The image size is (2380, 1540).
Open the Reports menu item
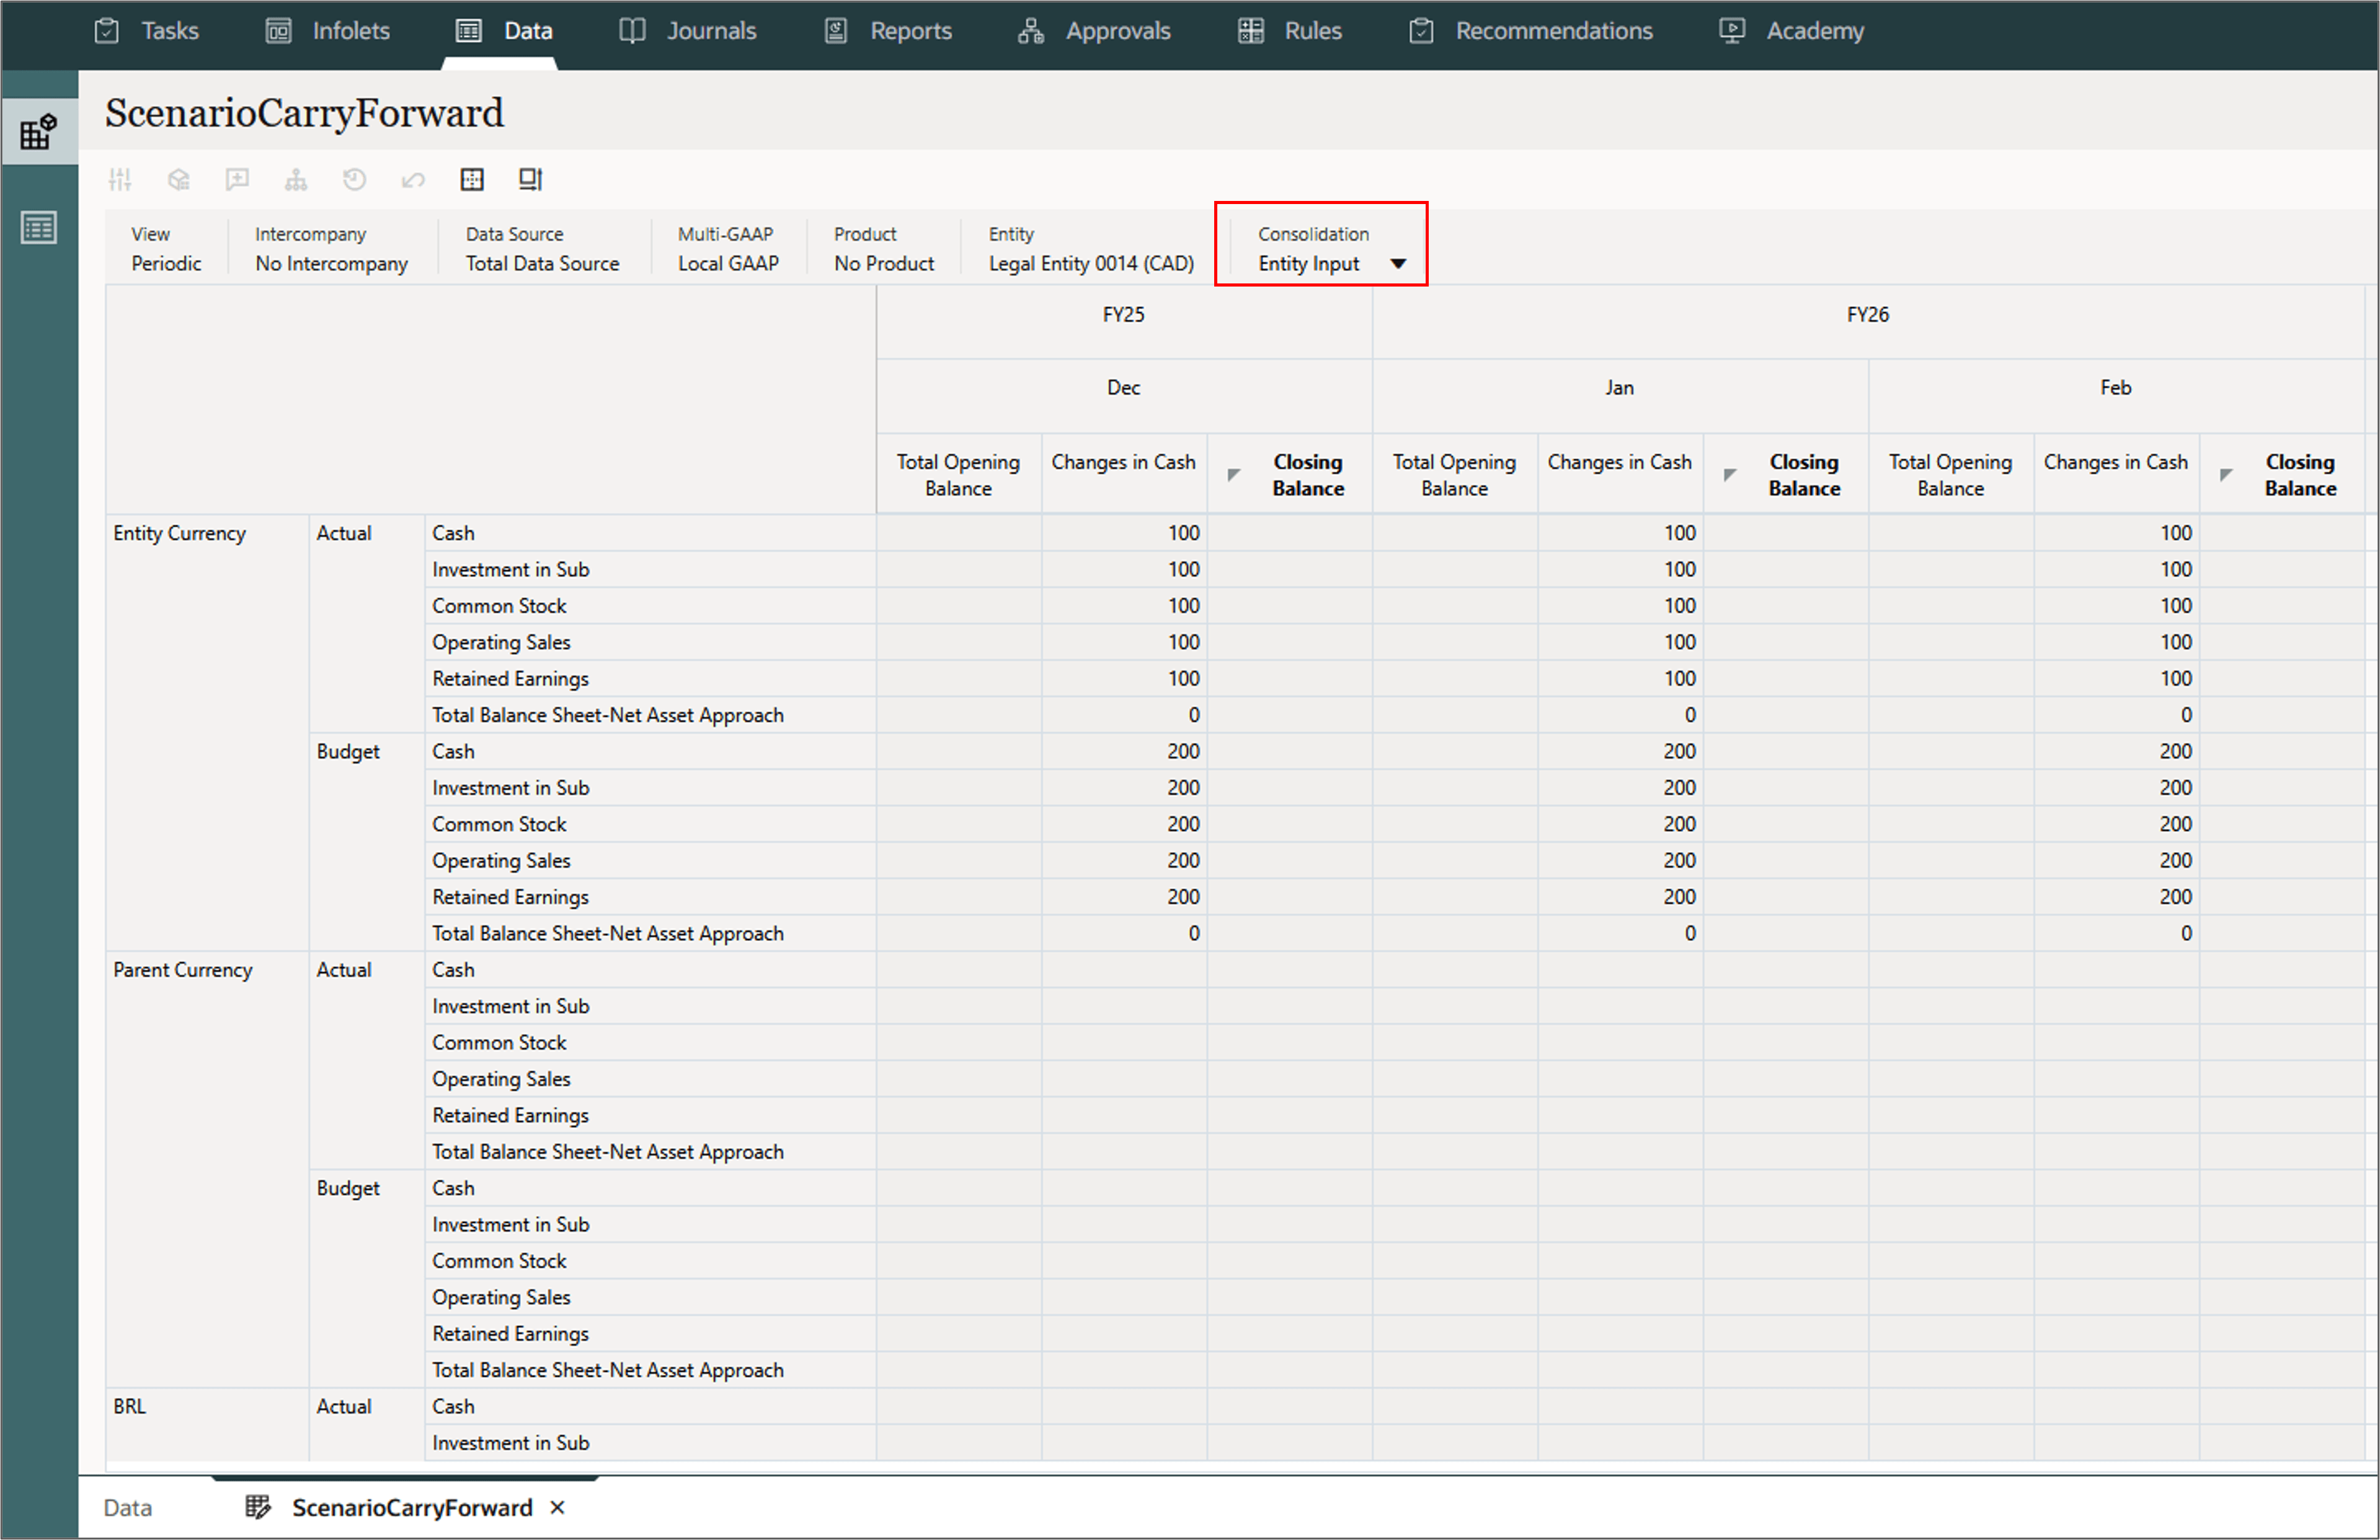pos(910,30)
